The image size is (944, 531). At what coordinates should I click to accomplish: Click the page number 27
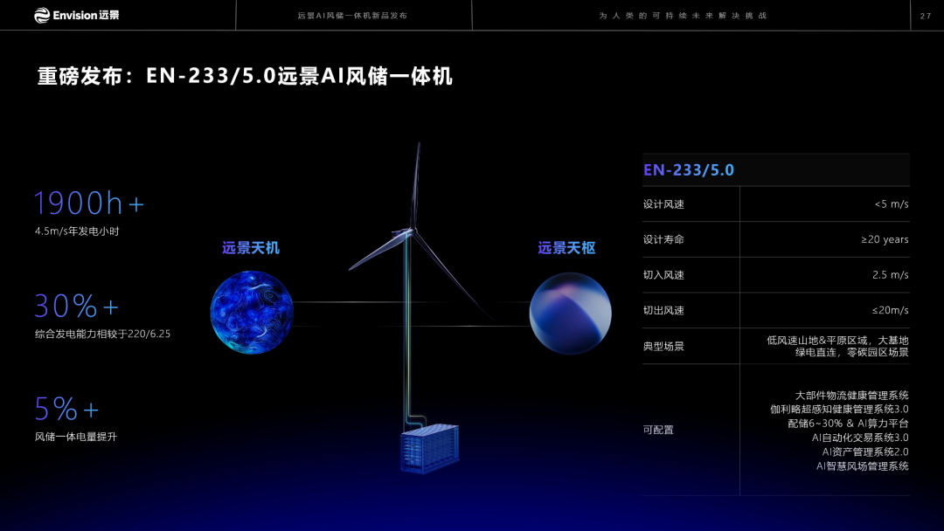pos(926,17)
